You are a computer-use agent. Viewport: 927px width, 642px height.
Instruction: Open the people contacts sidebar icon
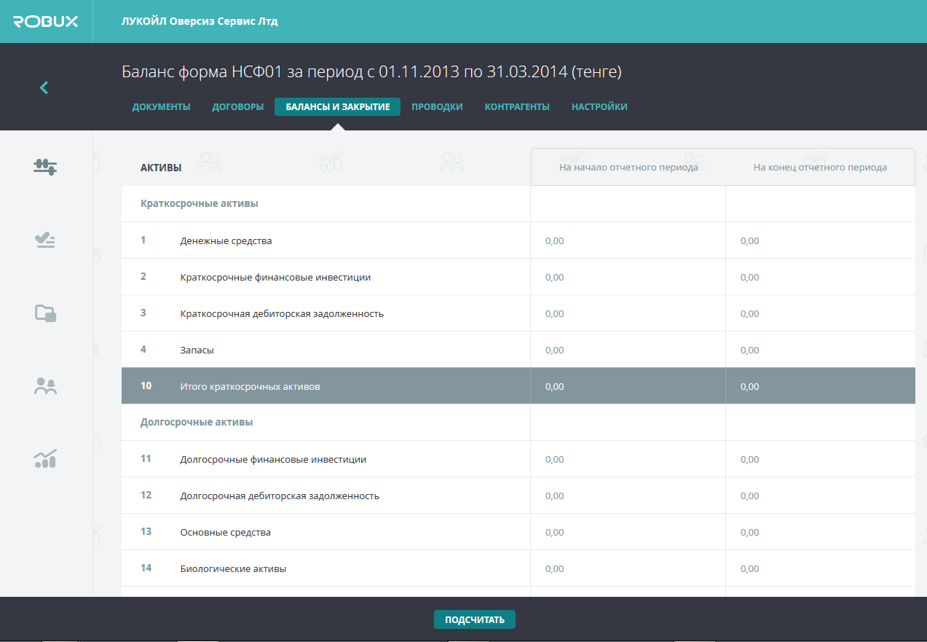tap(45, 386)
